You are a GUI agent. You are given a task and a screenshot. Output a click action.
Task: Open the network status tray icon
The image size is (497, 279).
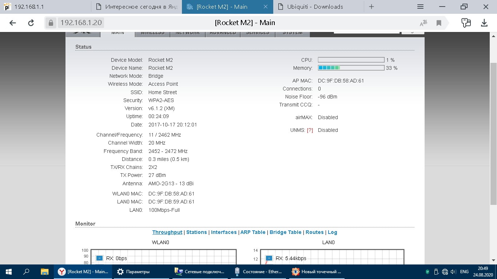pyautogui.click(x=445, y=272)
